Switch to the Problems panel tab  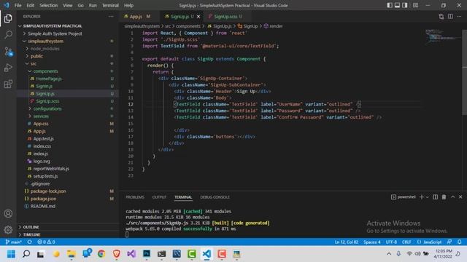pos(135,197)
